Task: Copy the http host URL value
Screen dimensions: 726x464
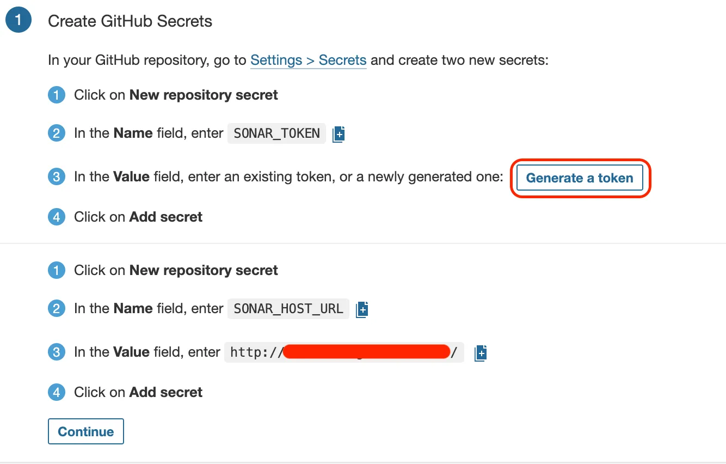Action: (x=480, y=353)
